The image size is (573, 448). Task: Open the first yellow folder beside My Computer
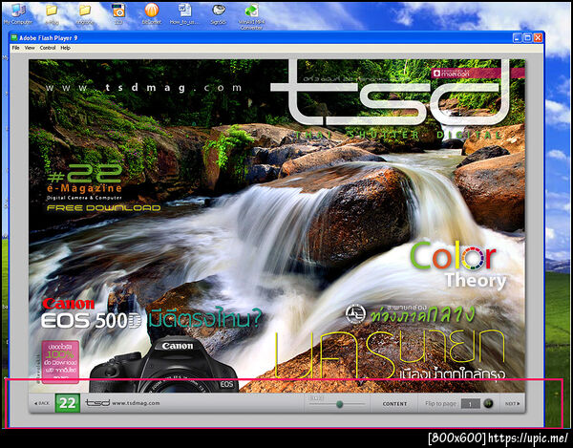point(52,14)
